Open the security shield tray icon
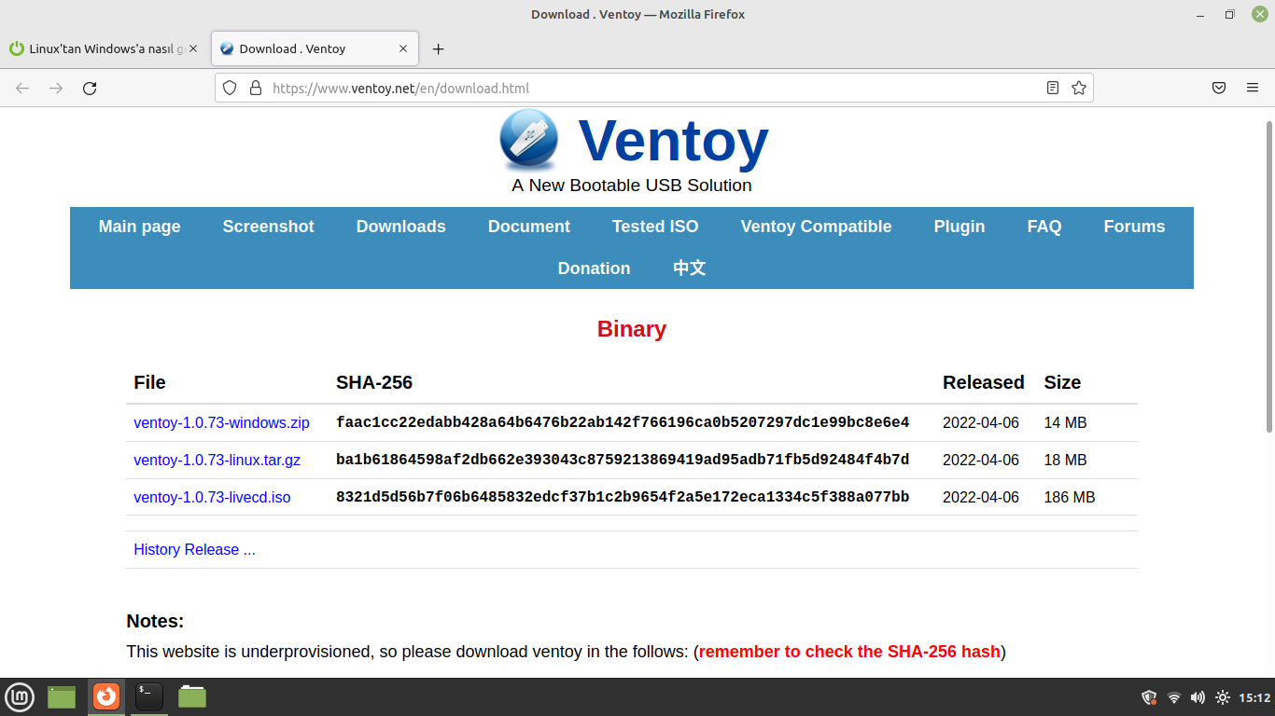1275x716 pixels. tap(1150, 697)
